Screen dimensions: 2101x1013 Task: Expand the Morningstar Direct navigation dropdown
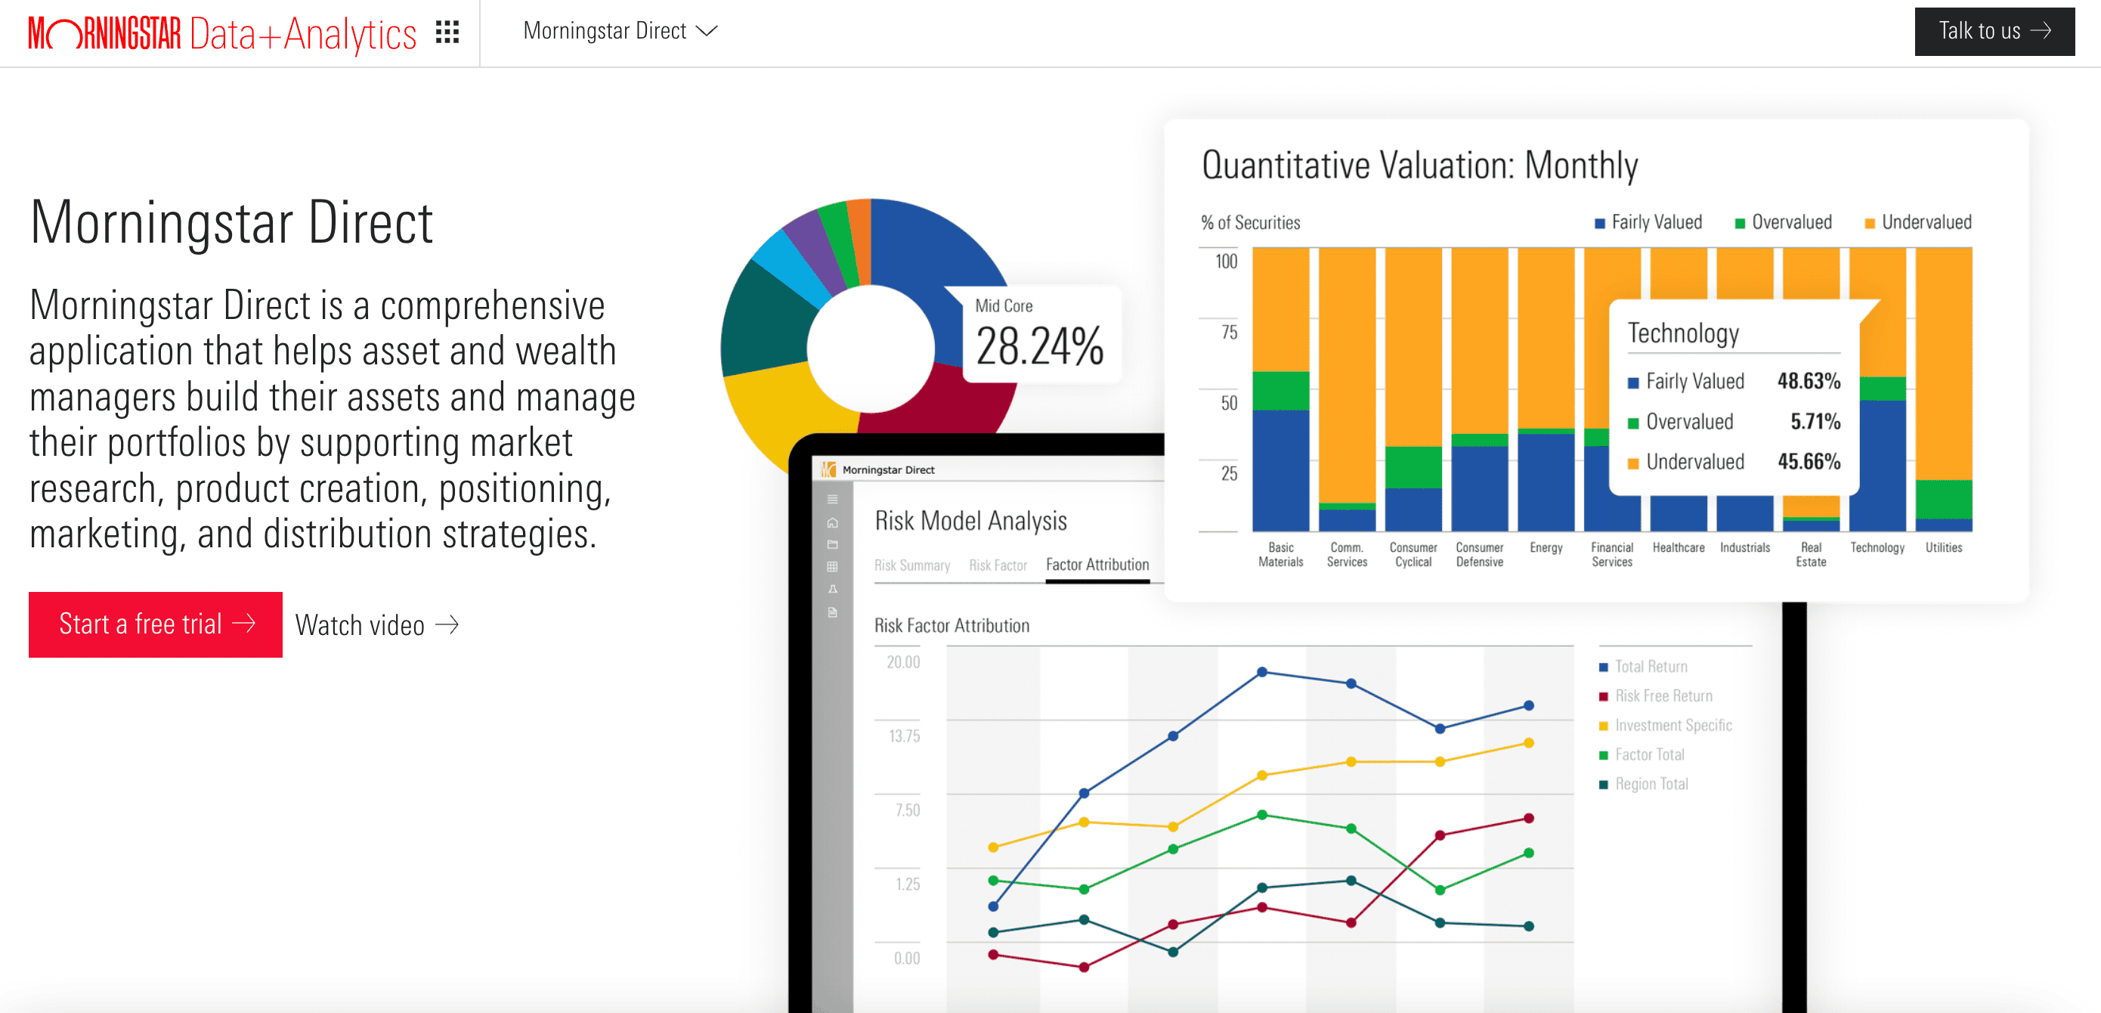click(620, 31)
